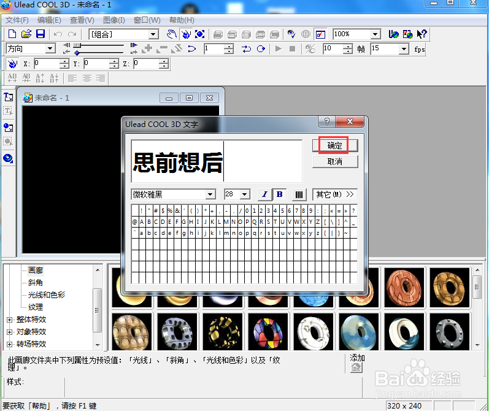Toggle display quality eye-check icon
The image size is (489, 411).
point(291,34)
